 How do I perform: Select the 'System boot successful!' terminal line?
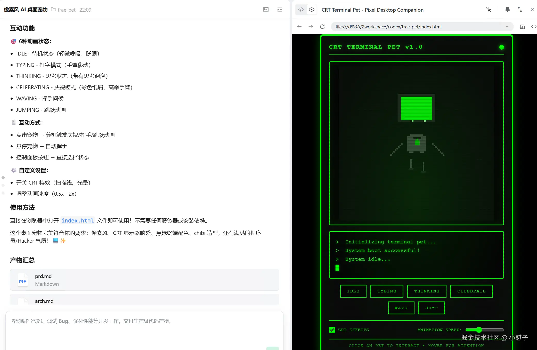(382, 250)
